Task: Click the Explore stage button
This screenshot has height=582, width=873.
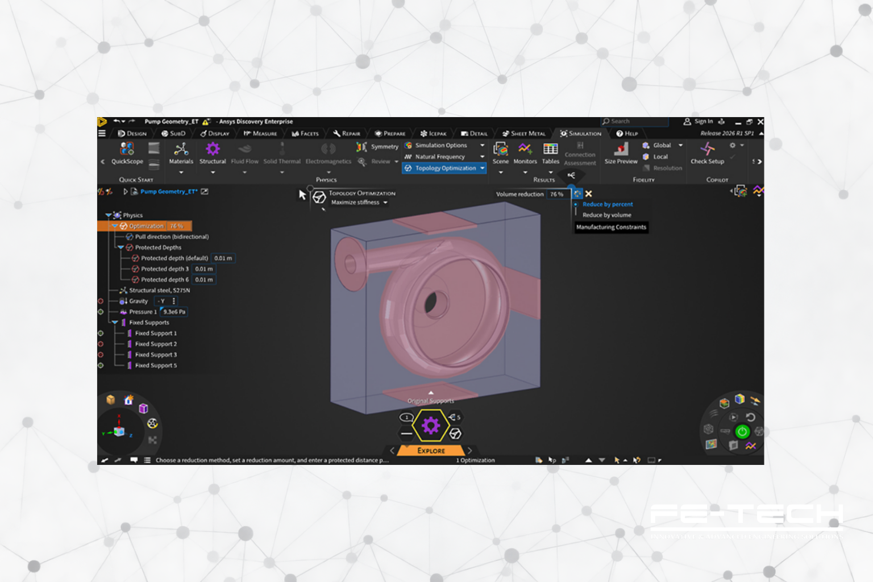Action: (x=431, y=451)
